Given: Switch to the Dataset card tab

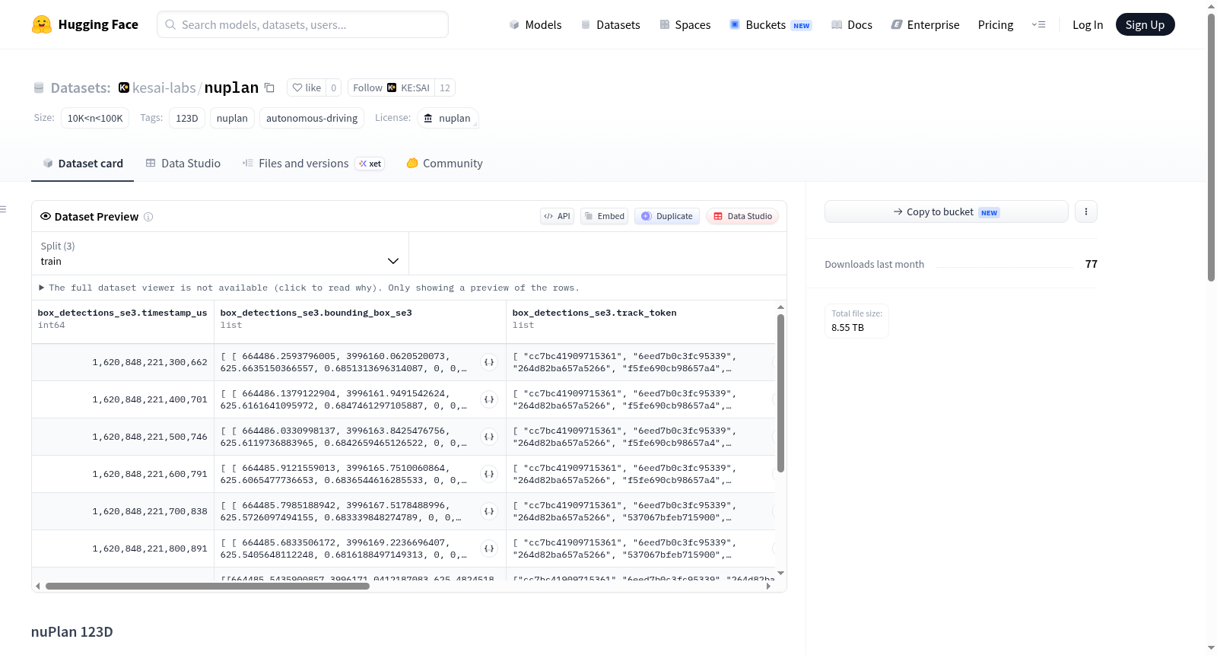Looking at the screenshot, I should (83, 164).
